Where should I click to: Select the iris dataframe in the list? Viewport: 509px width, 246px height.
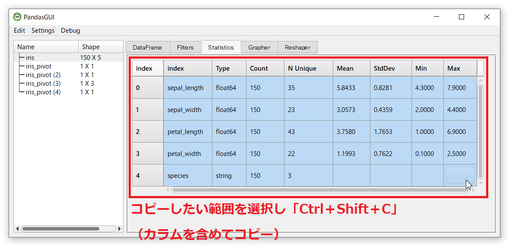coord(30,57)
